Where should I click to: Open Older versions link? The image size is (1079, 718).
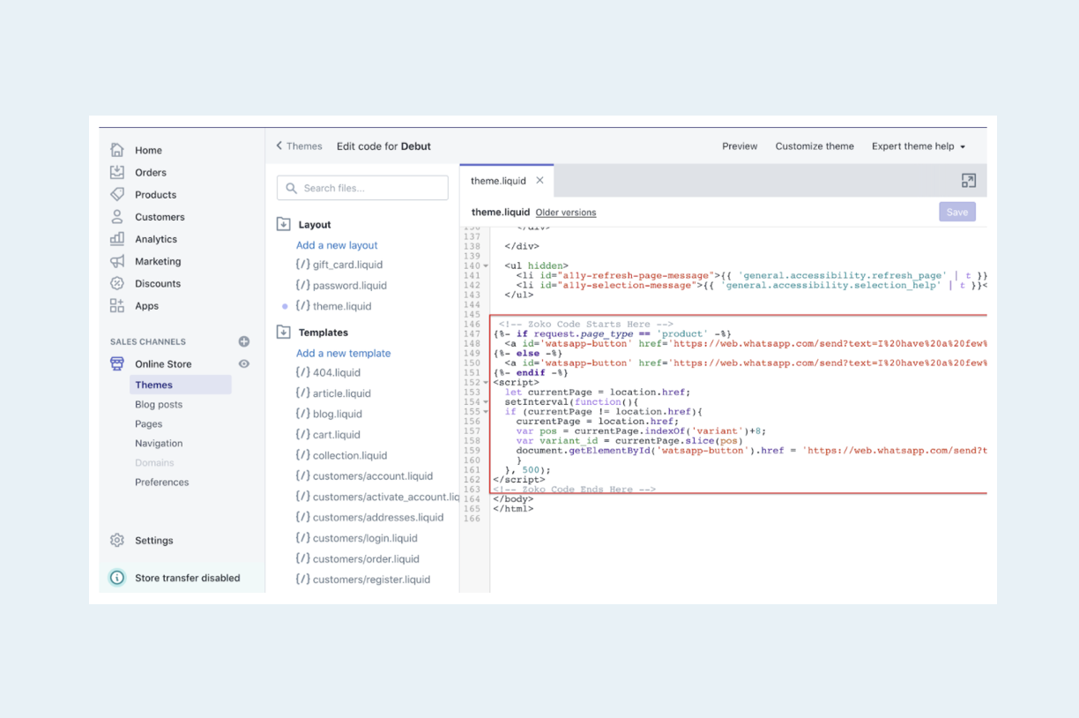pyautogui.click(x=566, y=213)
